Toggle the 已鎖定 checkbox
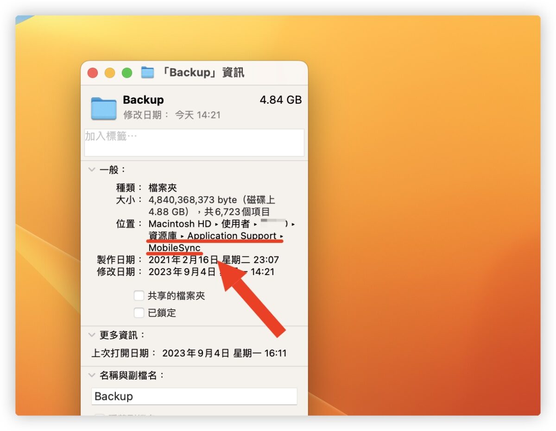 pyautogui.click(x=139, y=312)
